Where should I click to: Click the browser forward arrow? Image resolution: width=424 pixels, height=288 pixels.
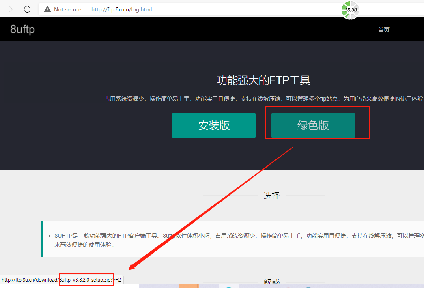click(10, 9)
